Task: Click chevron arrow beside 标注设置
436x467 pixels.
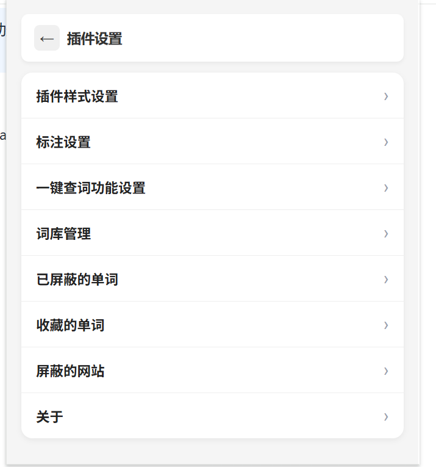Action: point(386,142)
